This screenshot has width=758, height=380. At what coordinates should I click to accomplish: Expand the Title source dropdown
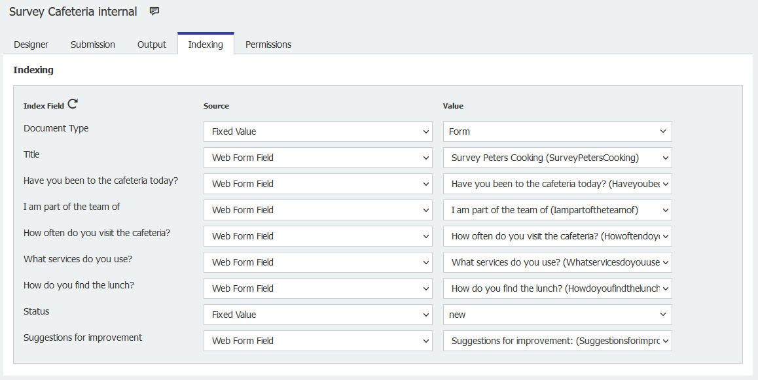tap(317, 157)
